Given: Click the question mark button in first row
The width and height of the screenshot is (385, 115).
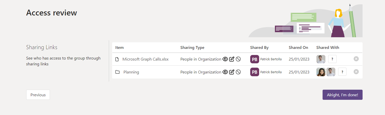Looking at the screenshot, I should (332, 59).
